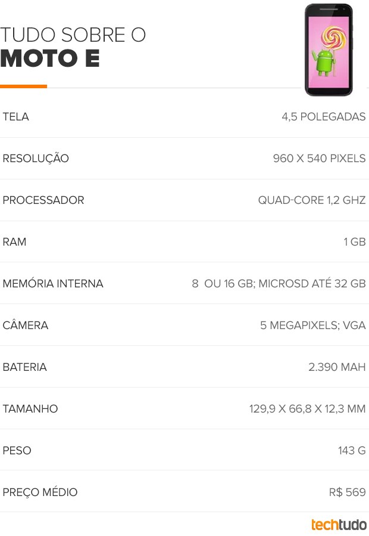369x536 pixels.
Task: Click the 2.390 MAH battery value
Action: coord(337,367)
